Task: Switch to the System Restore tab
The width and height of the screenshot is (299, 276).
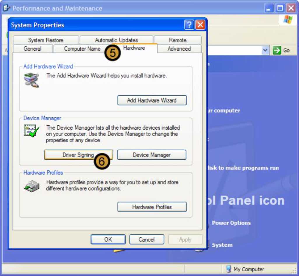Action: pyautogui.click(x=46, y=40)
